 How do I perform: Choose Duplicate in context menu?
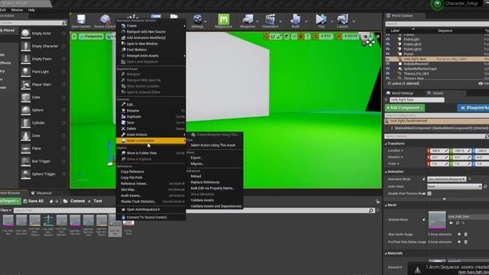click(151, 117)
